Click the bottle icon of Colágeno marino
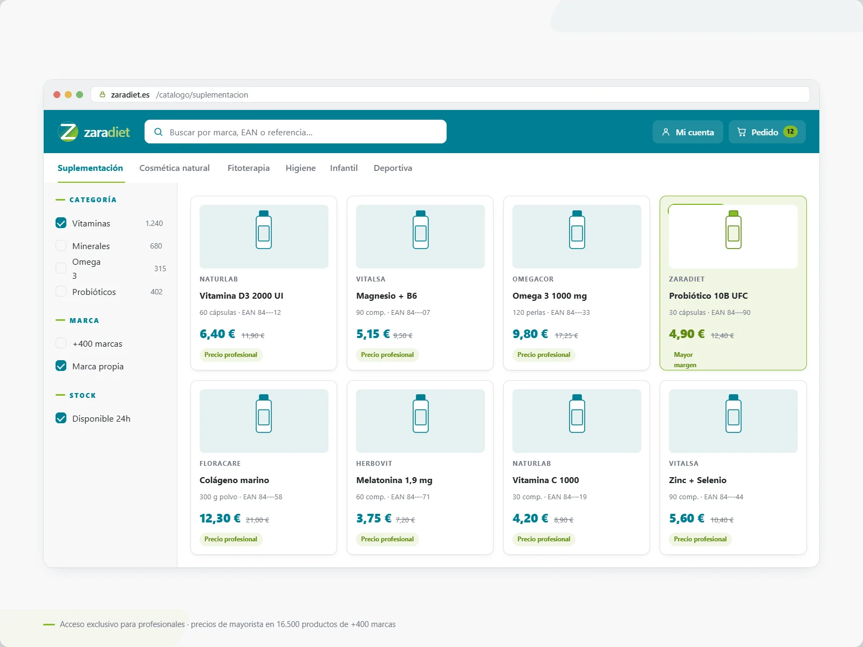The image size is (863, 647). click(x=264, y=414)
